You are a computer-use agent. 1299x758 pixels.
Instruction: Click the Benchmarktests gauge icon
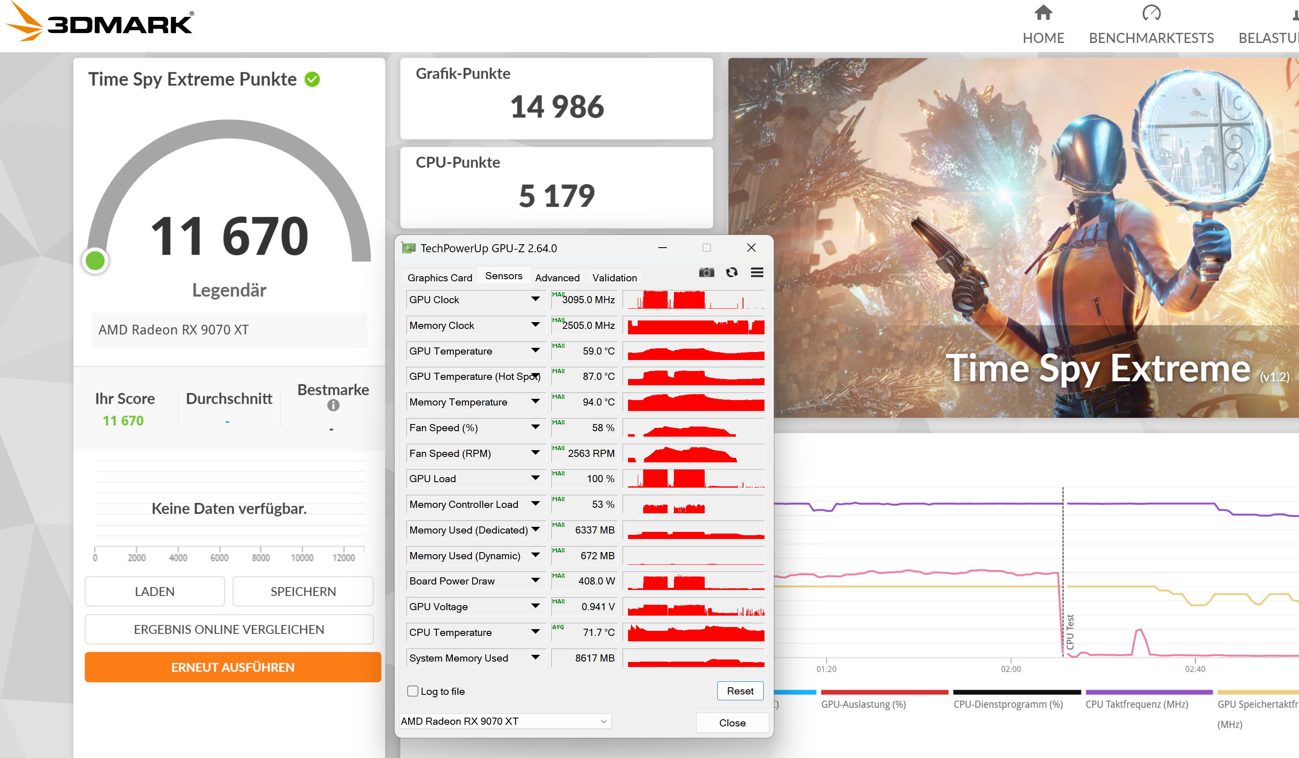click(1151, 13)
